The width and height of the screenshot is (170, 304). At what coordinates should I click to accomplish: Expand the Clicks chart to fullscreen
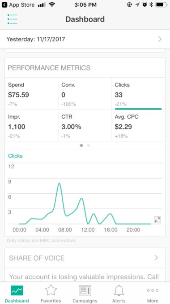157,219
